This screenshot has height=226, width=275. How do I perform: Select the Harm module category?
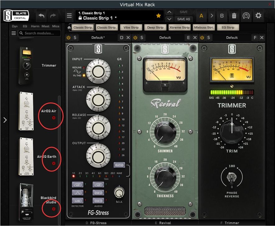[x=35, y=26]
